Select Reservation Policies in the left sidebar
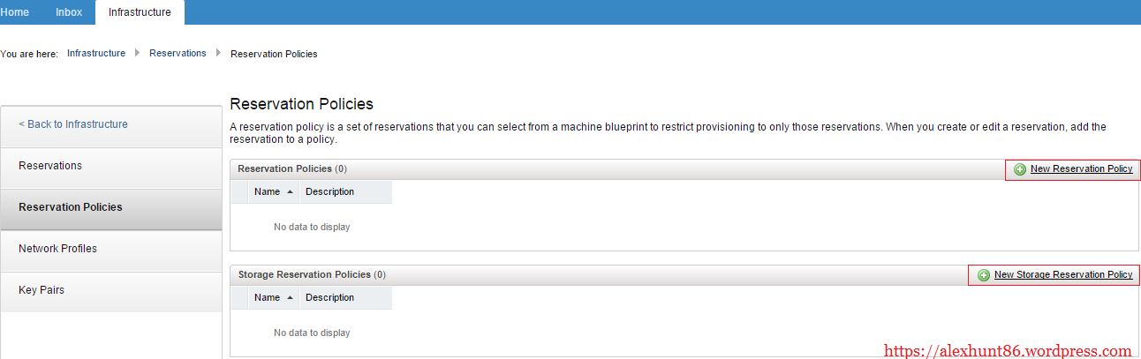 click(x=71, y=207)
